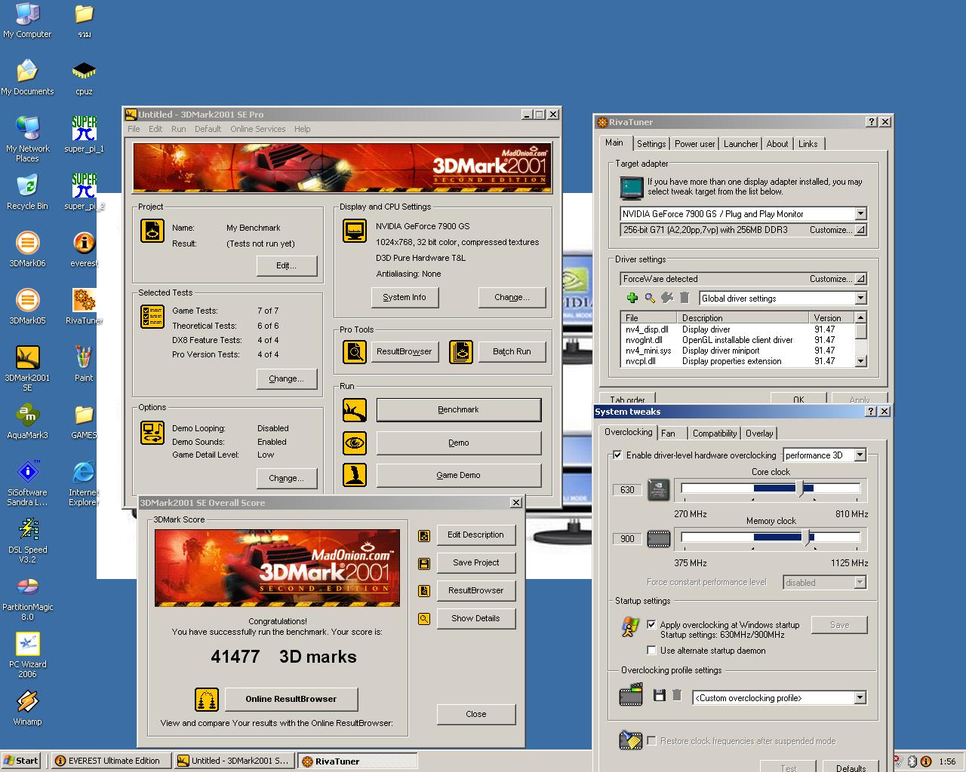The image size is (966, 772).
Task: Switch to EVEREST Ultimate Edition in the taskbar
Action: click(x=112, y=761)
